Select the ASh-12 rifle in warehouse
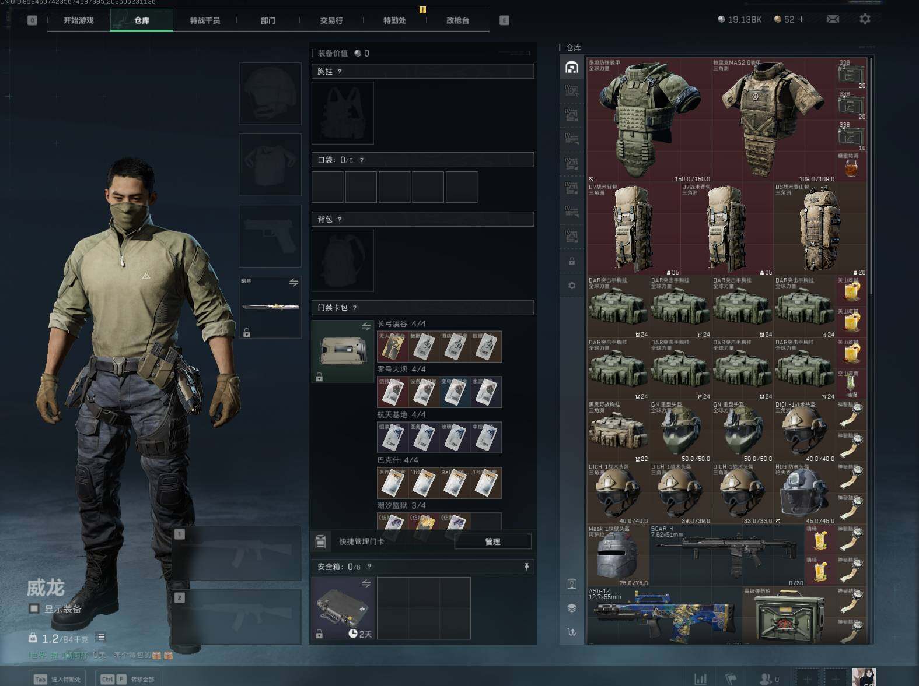 (x=665, y=615)
